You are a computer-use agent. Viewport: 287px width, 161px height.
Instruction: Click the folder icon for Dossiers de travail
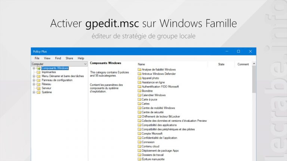(x=139, y=155)
